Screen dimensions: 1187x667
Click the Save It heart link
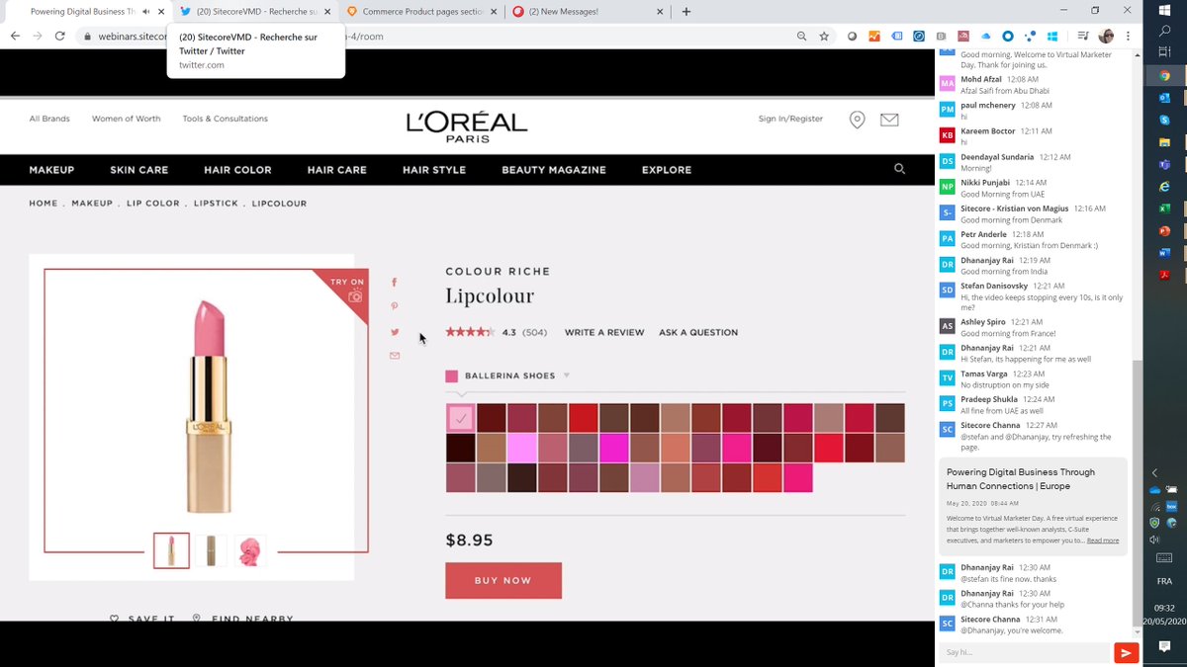[141, 619]
